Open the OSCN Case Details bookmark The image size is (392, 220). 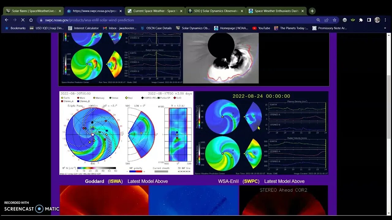pyautogui.click(x=156, y=28)
